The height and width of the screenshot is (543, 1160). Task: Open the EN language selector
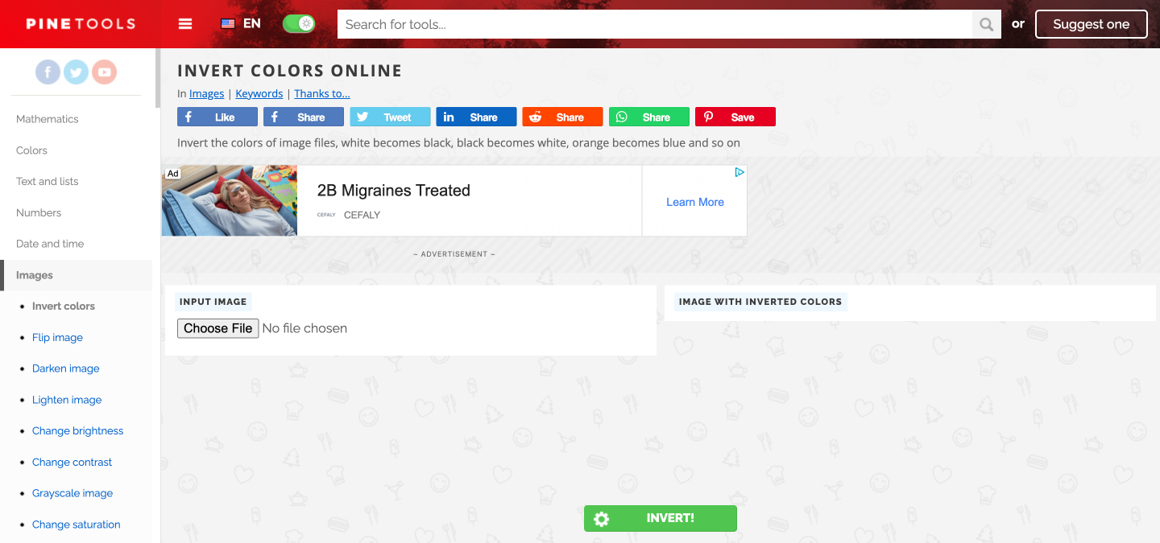point(241,23)
